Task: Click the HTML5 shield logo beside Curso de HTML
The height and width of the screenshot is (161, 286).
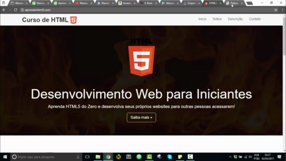Action: click(73, 20)
